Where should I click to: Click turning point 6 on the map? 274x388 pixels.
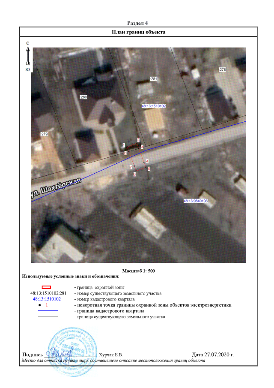134,174
